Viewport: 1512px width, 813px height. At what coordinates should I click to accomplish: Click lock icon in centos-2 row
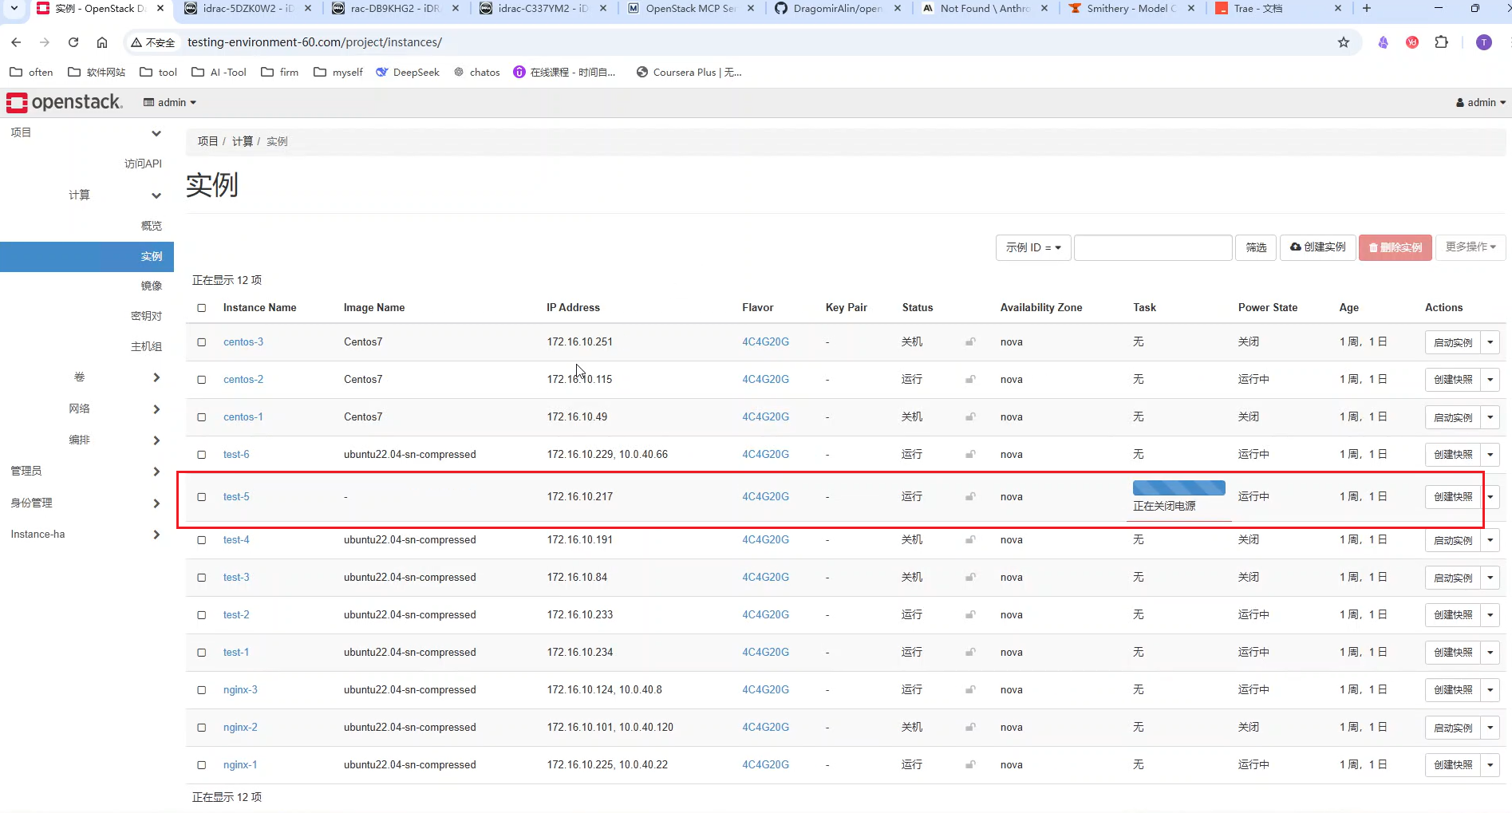pyautogui.click(x=970, y=380)
